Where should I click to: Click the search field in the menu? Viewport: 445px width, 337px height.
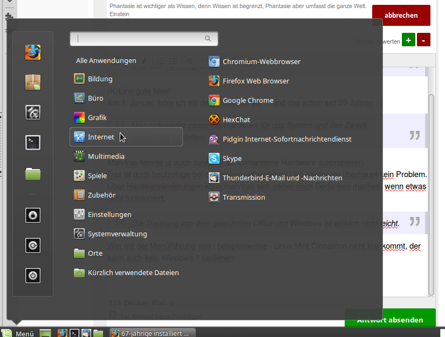144,39
